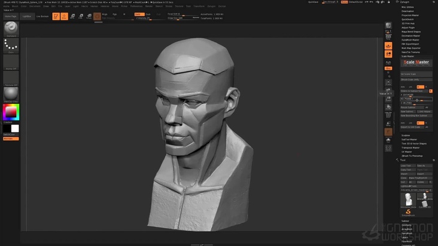Open LightBox browser
This screenshot has width=438, height=246.
coord(27,17)
